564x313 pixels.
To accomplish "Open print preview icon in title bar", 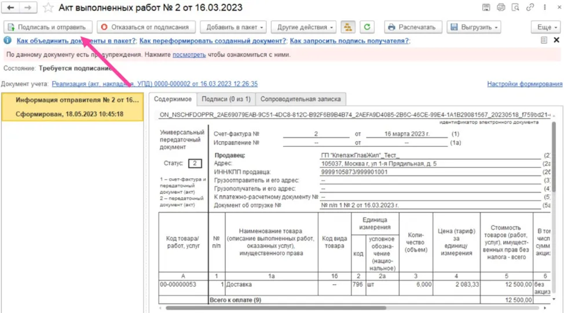I will click(x=515, y=7).
